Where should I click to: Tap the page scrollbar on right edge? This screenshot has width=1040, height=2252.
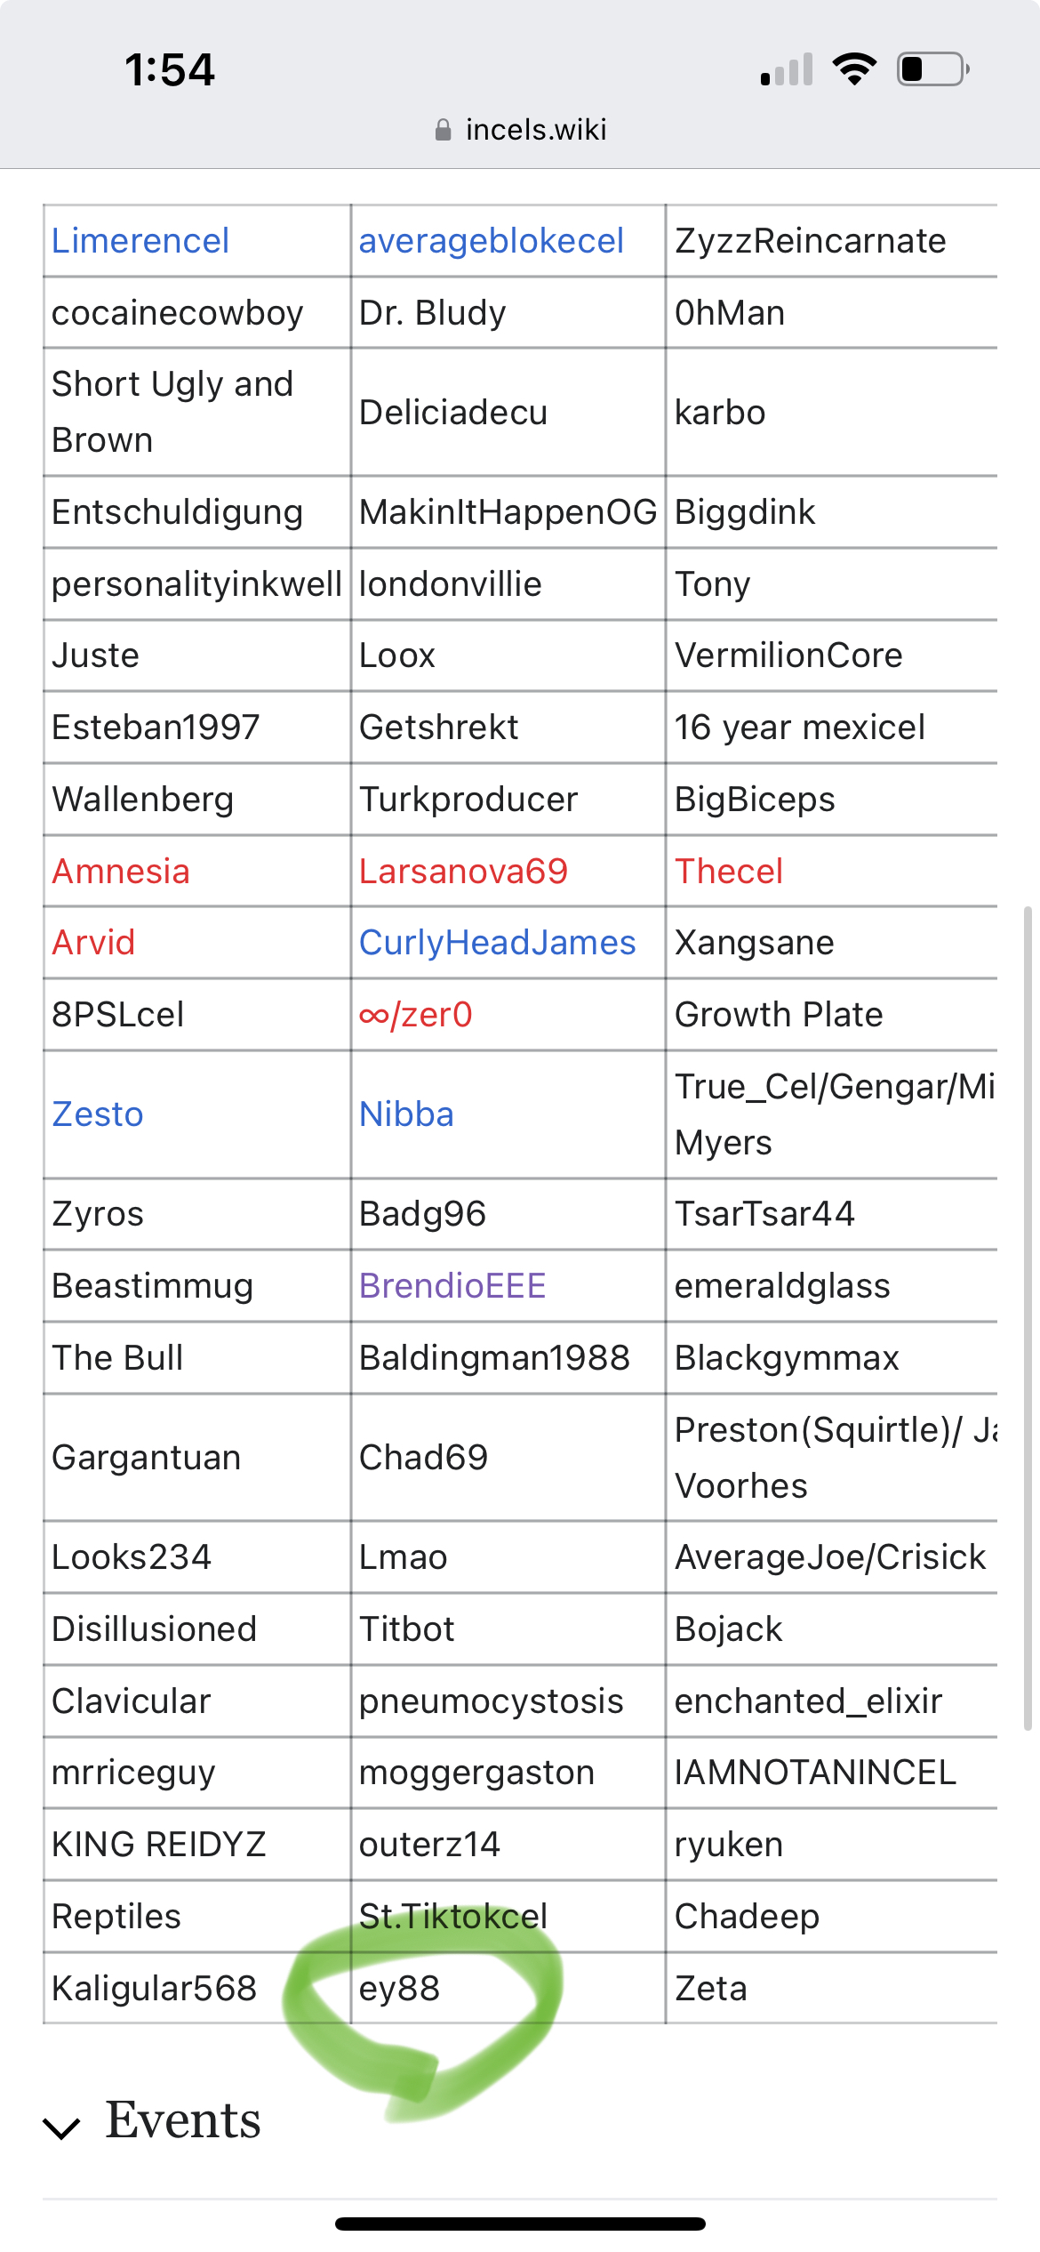pyautogui.click(x=1028, y=1316)
